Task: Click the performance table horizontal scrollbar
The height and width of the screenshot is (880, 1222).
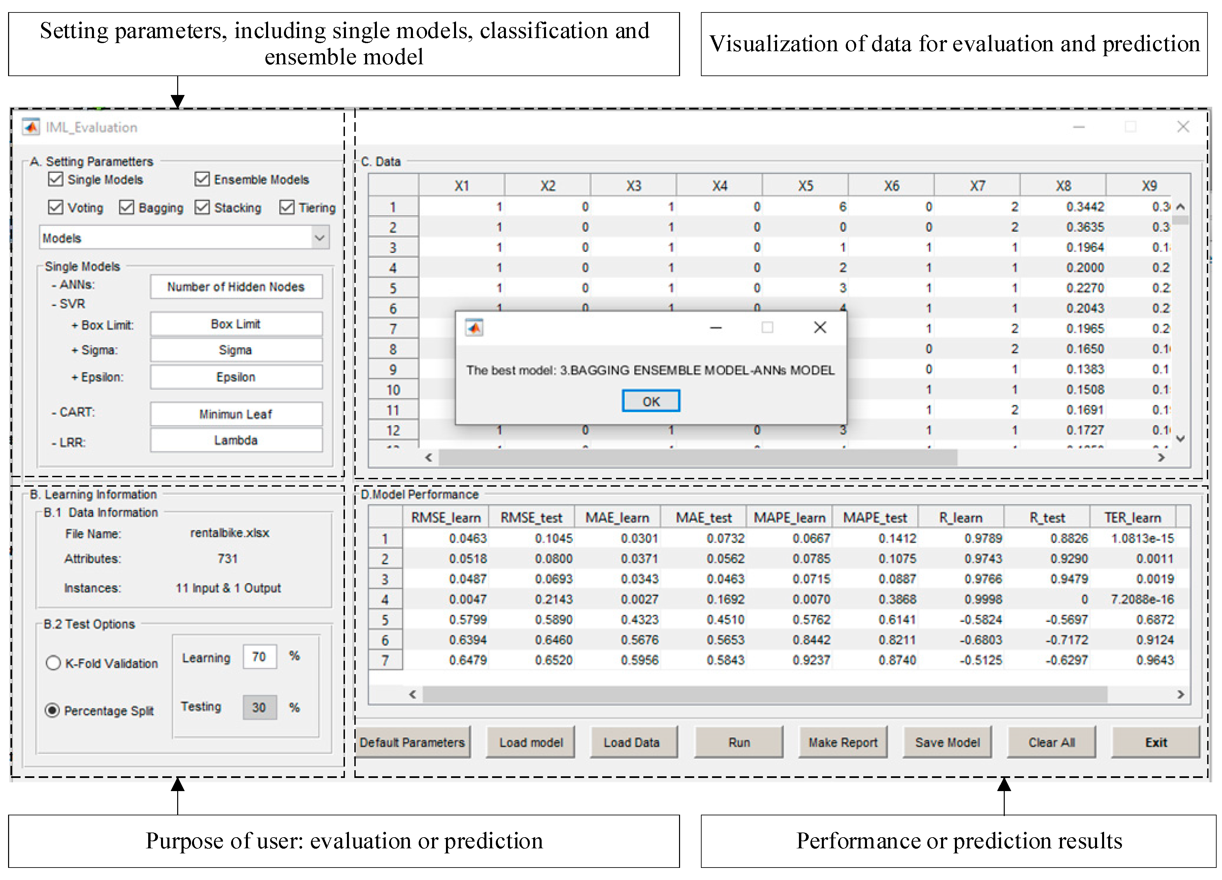Action: [765, 694]
